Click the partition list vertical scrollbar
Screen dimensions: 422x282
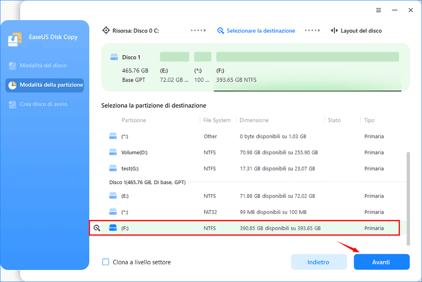(408, 199)
